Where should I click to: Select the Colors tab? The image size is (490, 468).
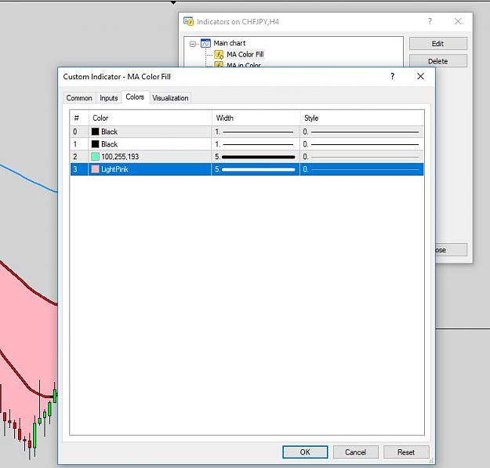(x=135, y=97)
